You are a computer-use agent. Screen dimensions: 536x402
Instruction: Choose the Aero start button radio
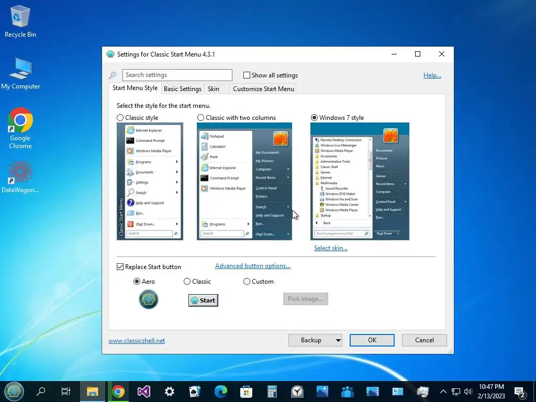(137, 281)
